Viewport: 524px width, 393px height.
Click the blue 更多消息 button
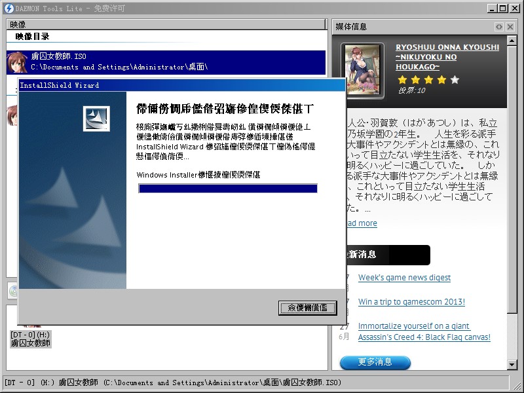[375, 362]
